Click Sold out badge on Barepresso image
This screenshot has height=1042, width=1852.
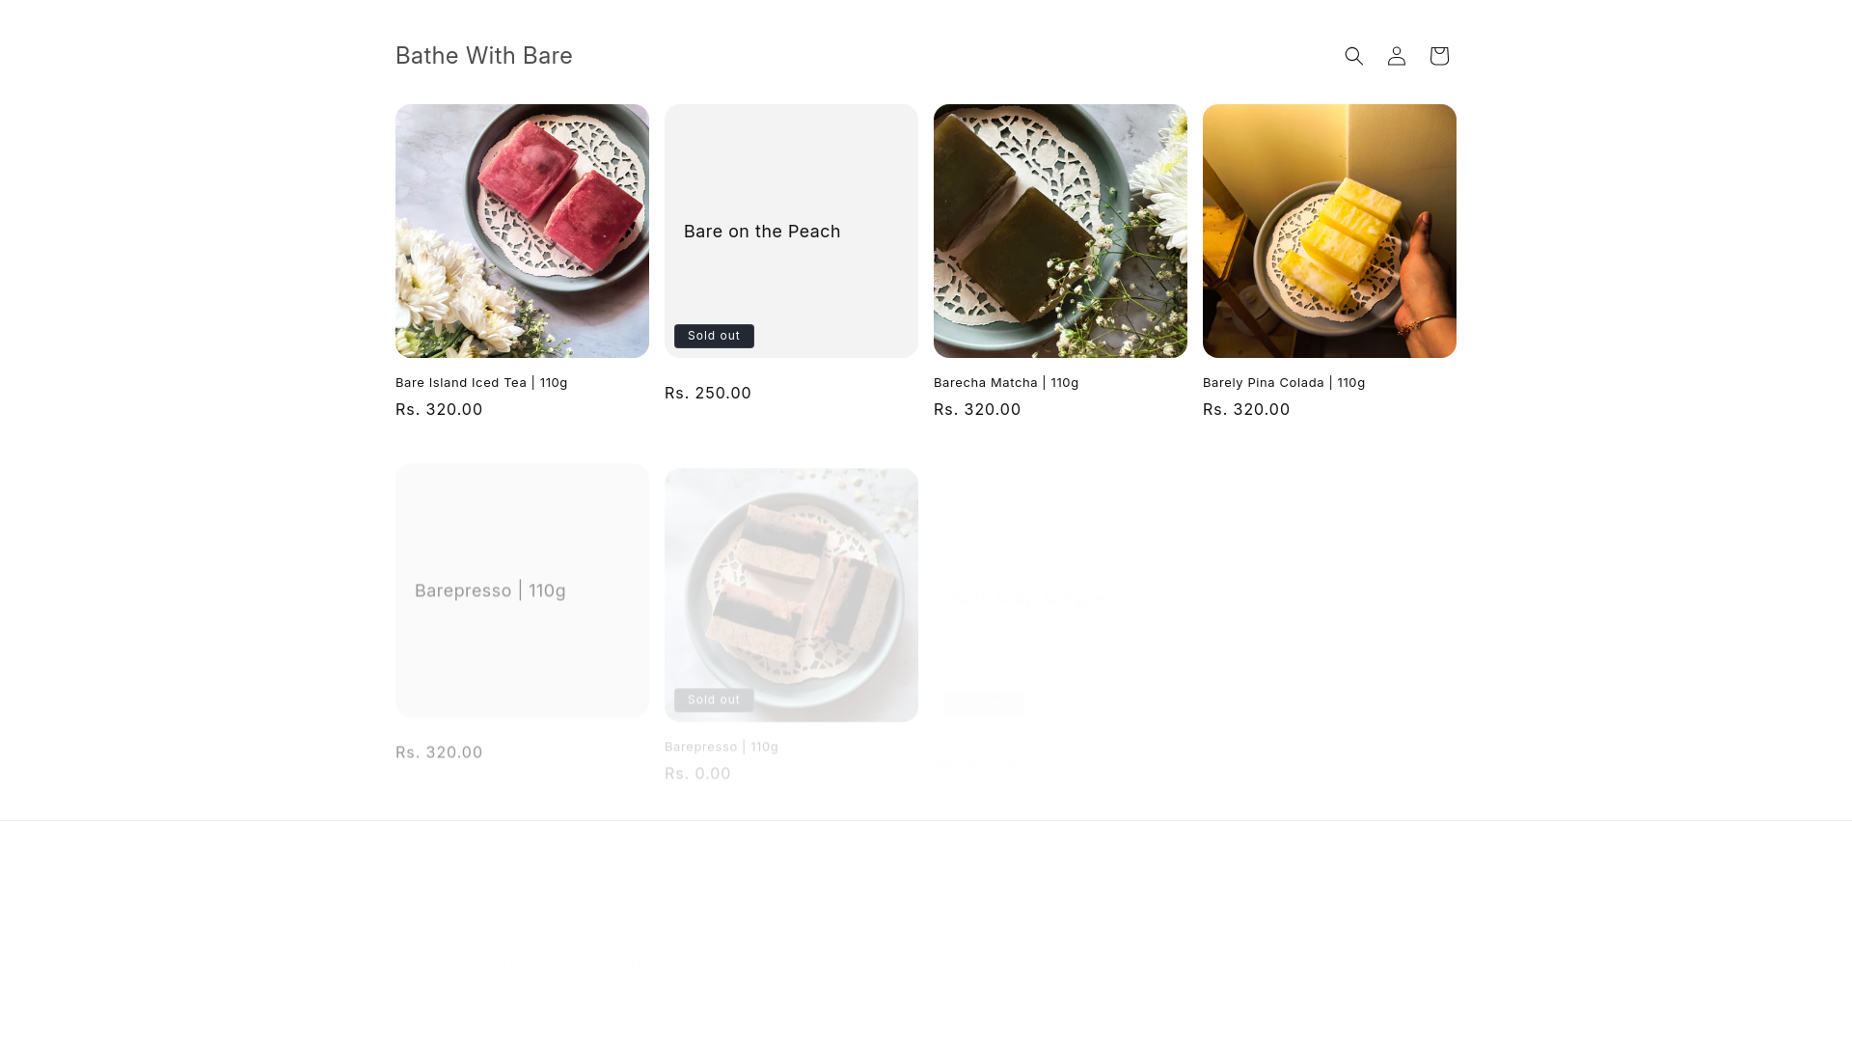tap(714, 699)
